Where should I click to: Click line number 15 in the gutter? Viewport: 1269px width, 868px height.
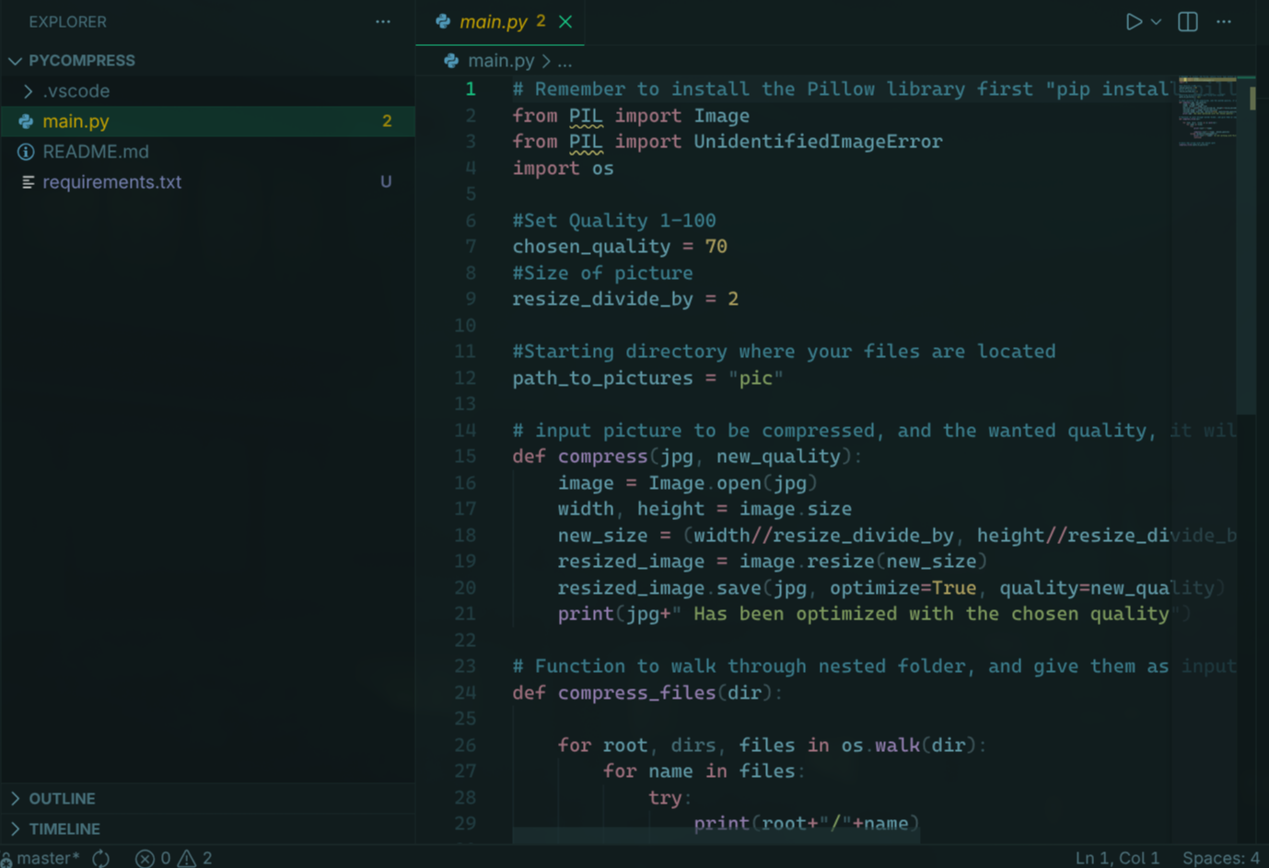pyautogui.click(x=465, y=457)
